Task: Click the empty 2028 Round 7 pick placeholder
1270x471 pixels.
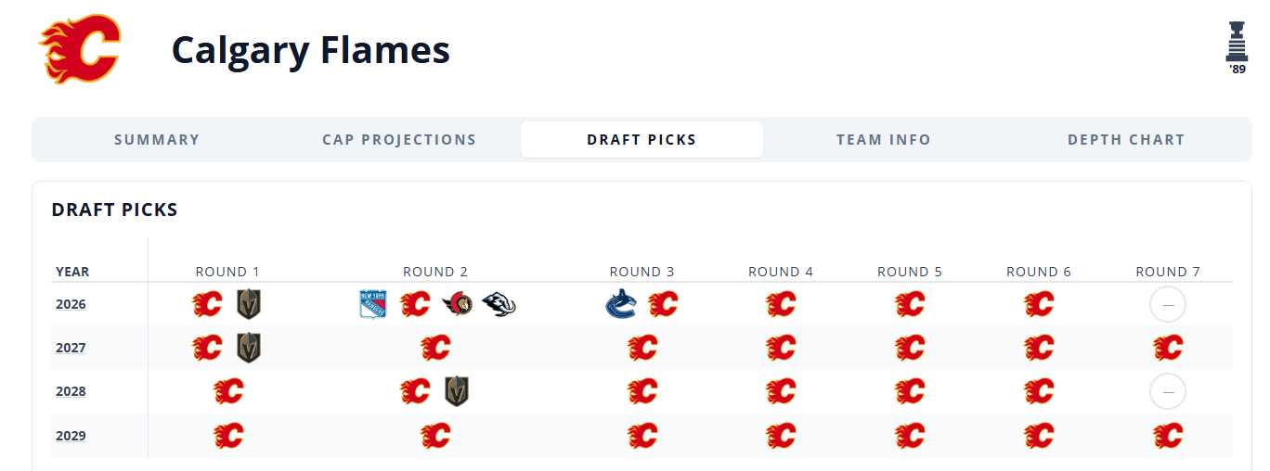Action: tap(1168, 392)
